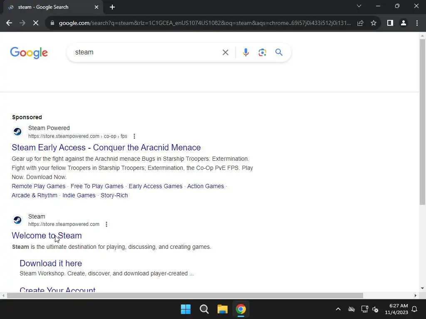Open the Indie Games link

(79, 195)
